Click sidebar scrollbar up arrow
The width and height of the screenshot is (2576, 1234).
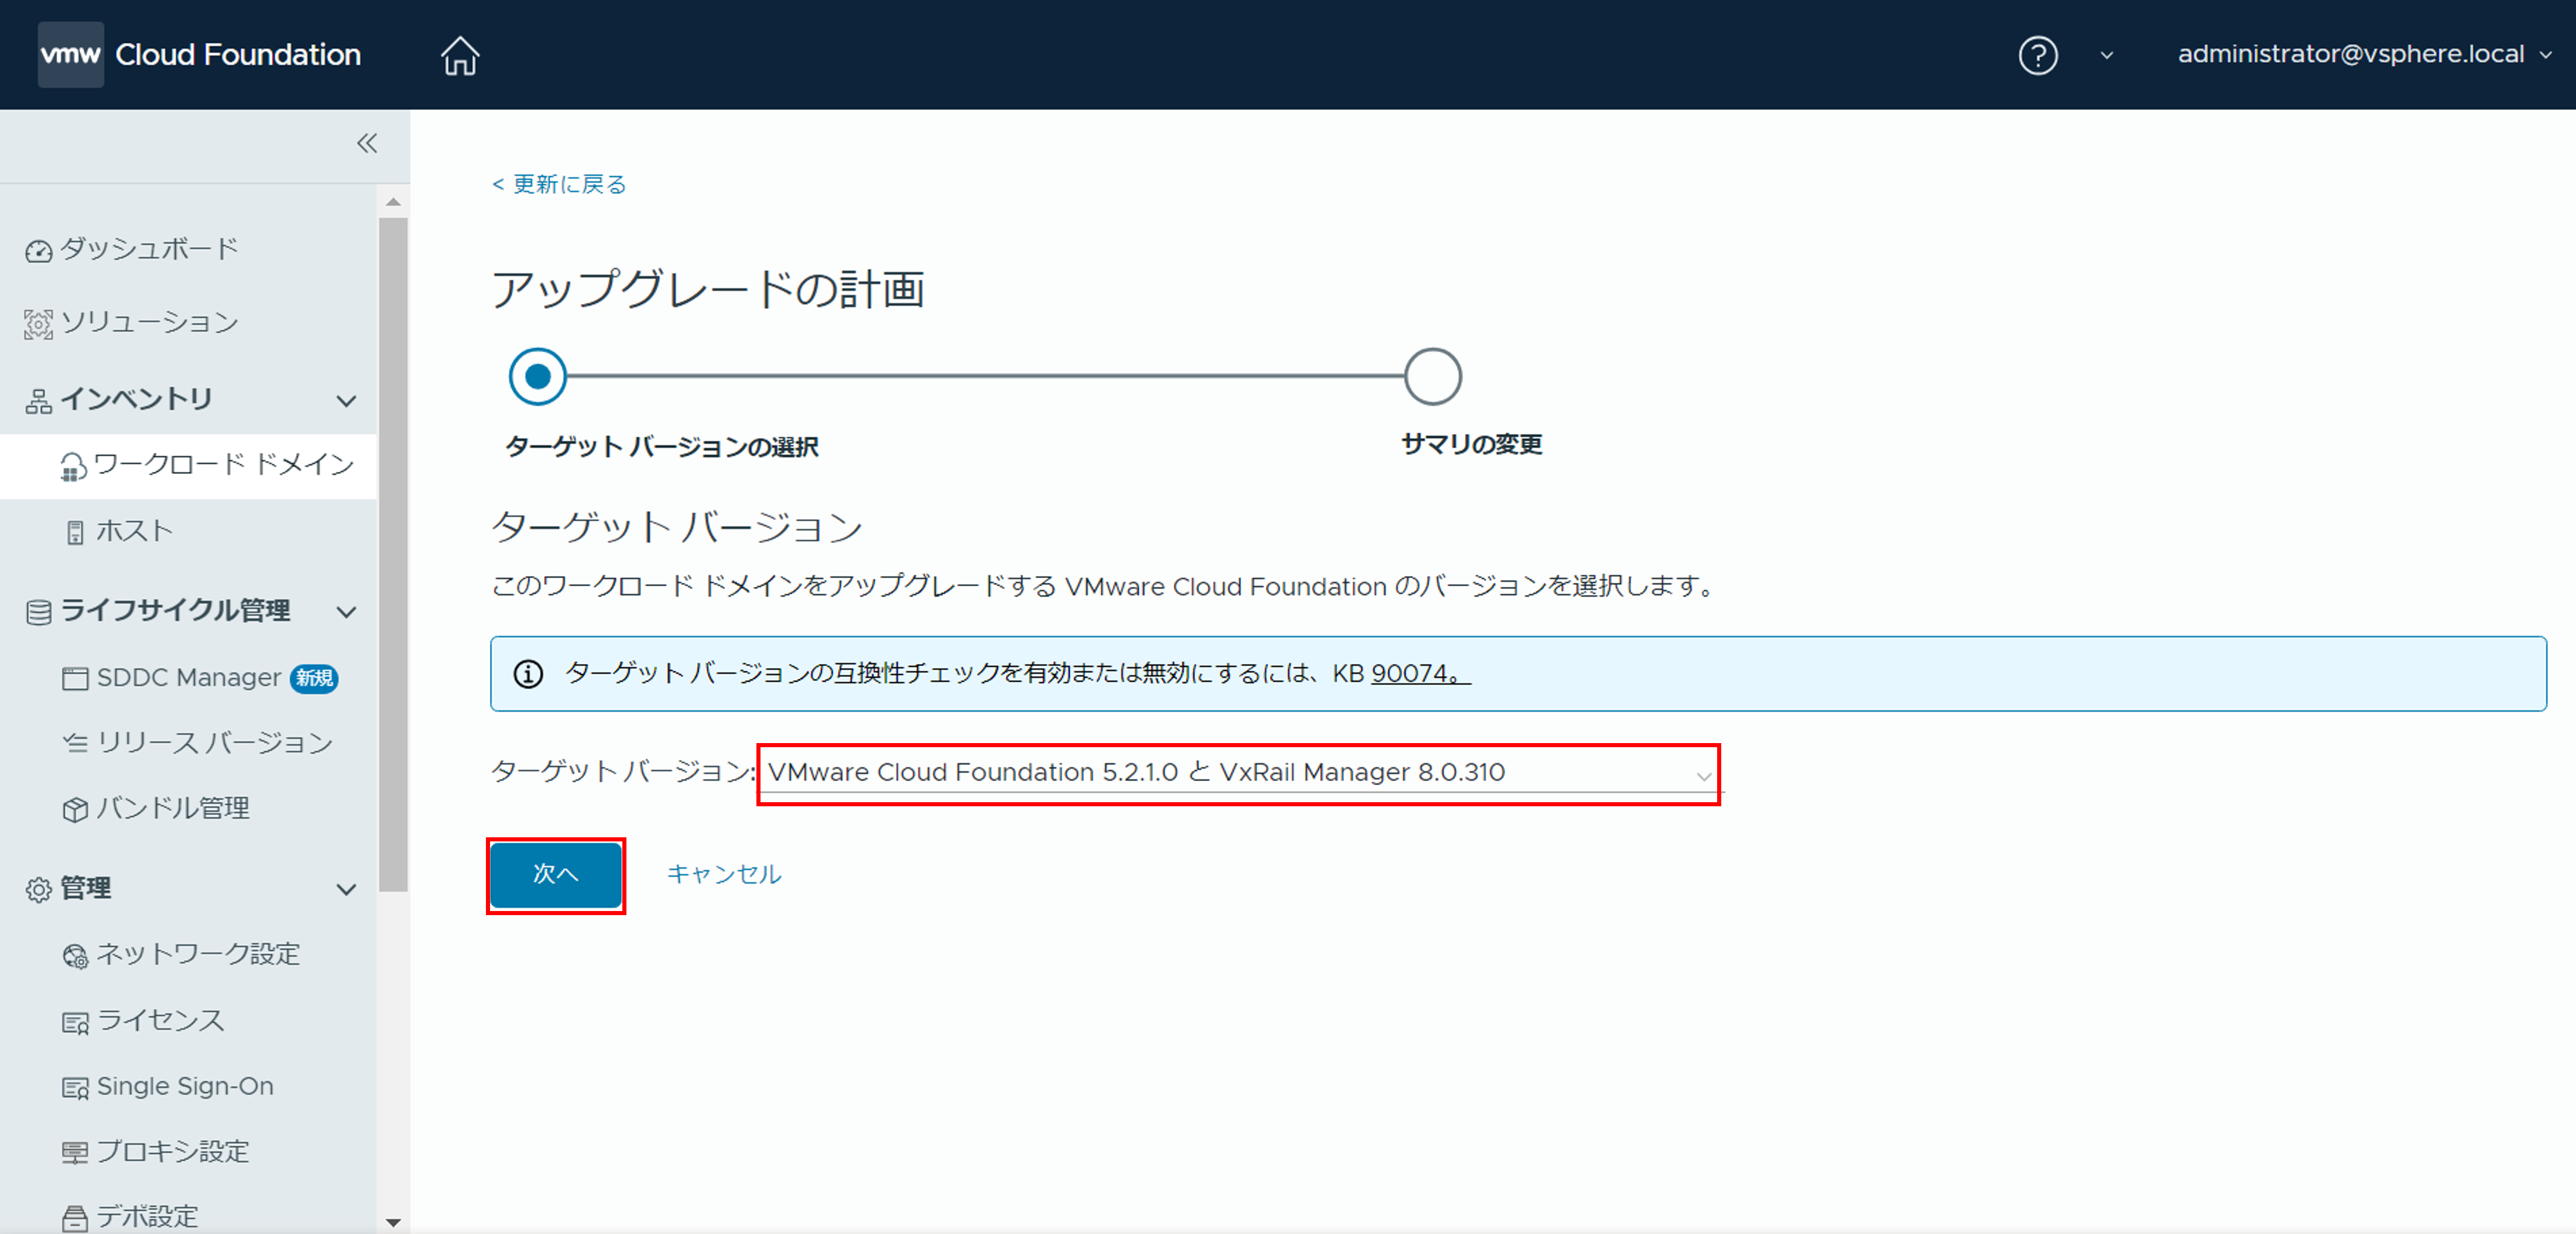coord(393,202)
